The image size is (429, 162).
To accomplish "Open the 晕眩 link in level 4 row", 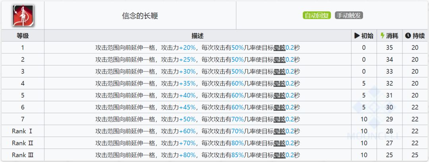I will pos(280,83).
